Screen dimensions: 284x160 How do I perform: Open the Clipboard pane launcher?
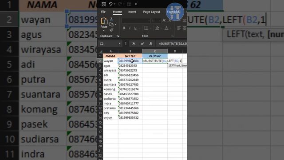[118, 36]
